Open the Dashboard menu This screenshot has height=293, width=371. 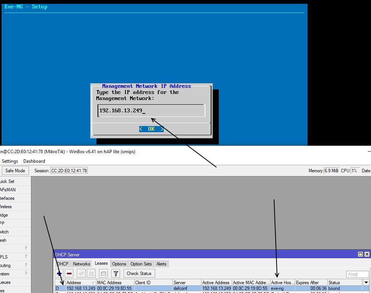[34, 161]
